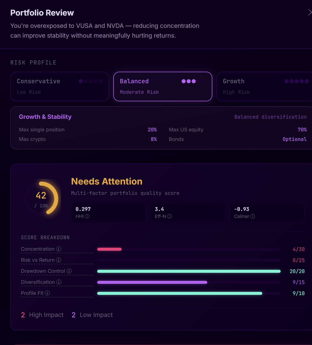The width and height of the screenshot is (312, 345).
Task: Expand the partially visible bottom section
Action: 156,343
